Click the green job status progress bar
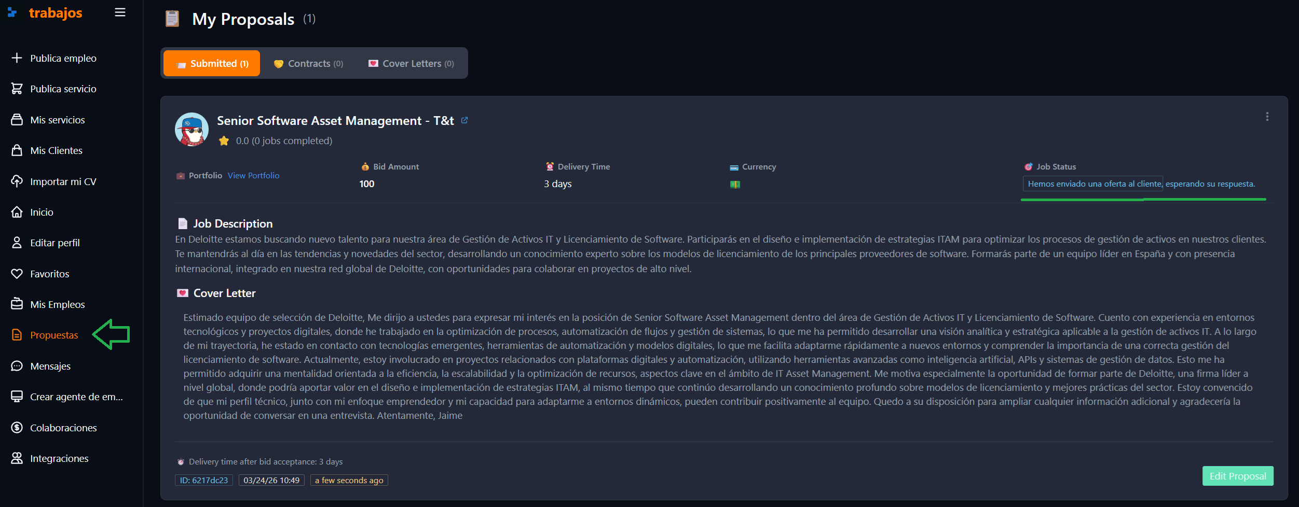The image size is (1299, 507). click(1143, 199)
